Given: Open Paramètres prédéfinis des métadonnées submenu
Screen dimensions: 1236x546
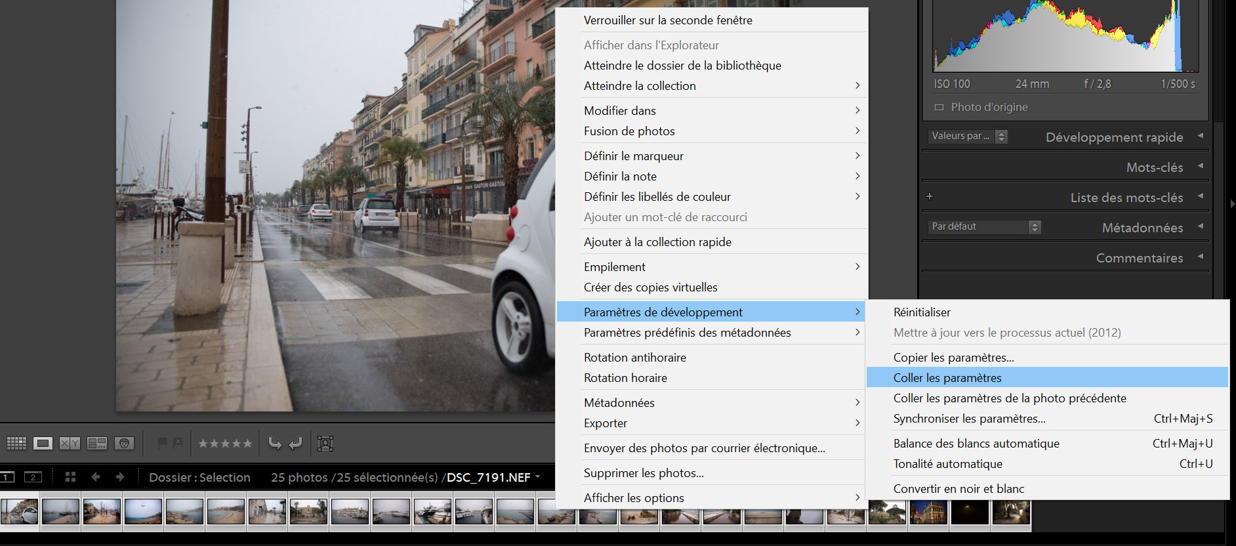Looking at the screenshot, I should [x=712, y=333].
